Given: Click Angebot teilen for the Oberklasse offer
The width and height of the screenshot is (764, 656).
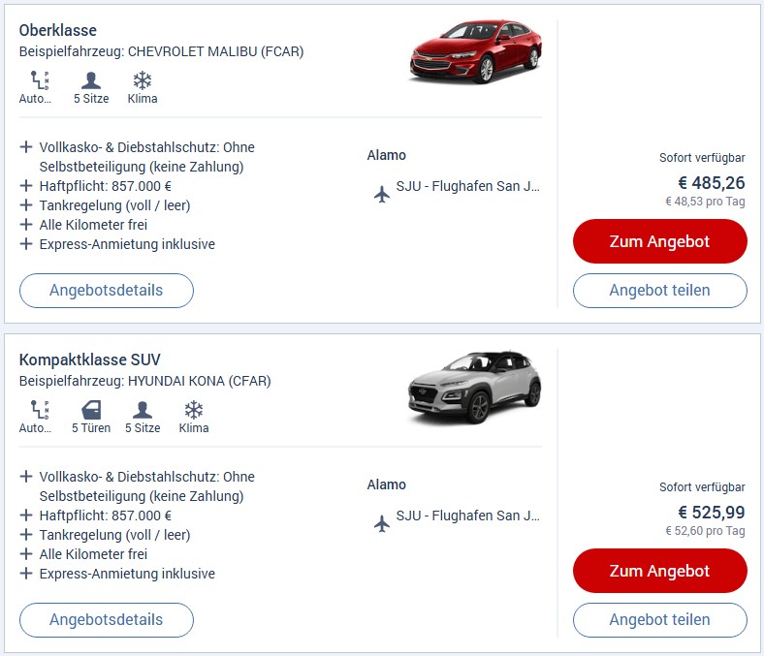Looking at the screenshot, I should (659, 291).
